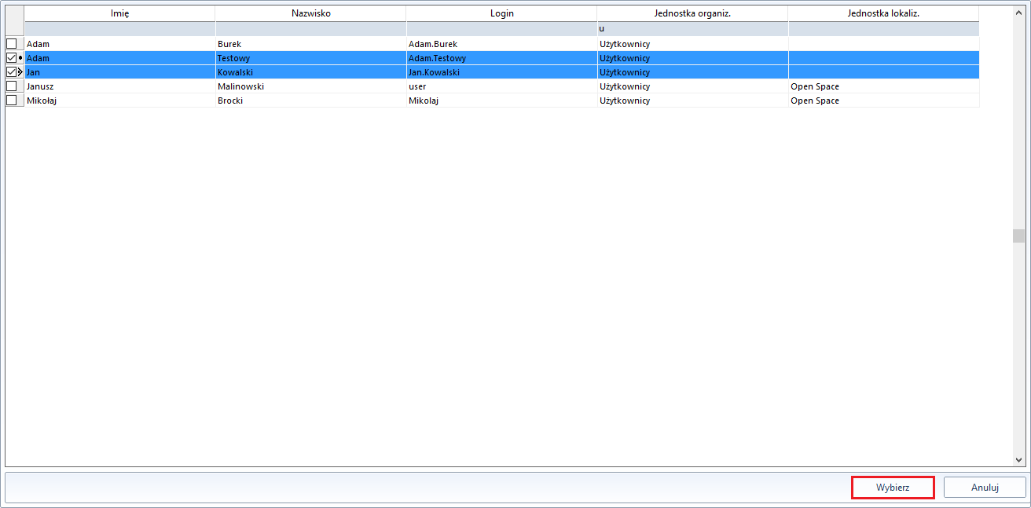
Task: Confirm selection with the Wybierz button
Action: (x=893, y=488)
